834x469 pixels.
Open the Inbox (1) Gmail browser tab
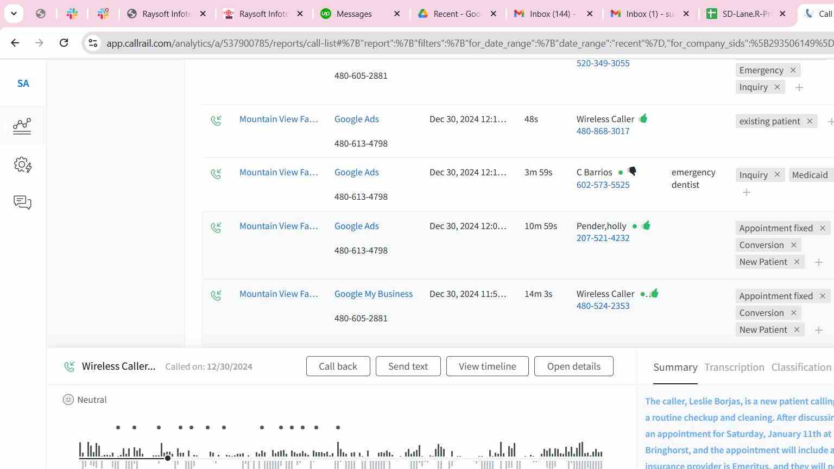(x=649, y=14)
